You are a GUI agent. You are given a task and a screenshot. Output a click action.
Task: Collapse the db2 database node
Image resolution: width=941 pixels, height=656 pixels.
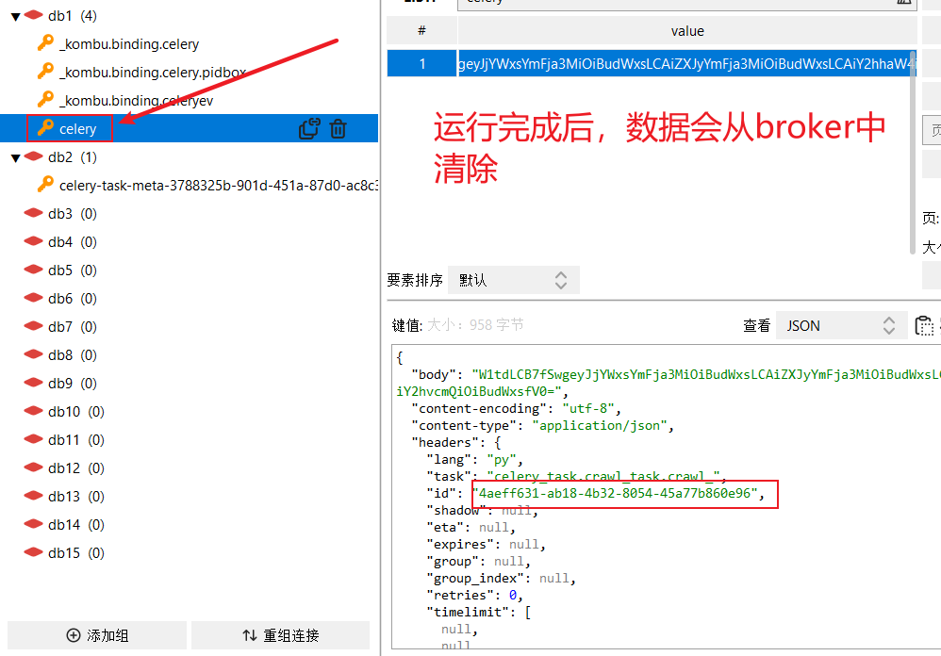click(x=16, y=158)
